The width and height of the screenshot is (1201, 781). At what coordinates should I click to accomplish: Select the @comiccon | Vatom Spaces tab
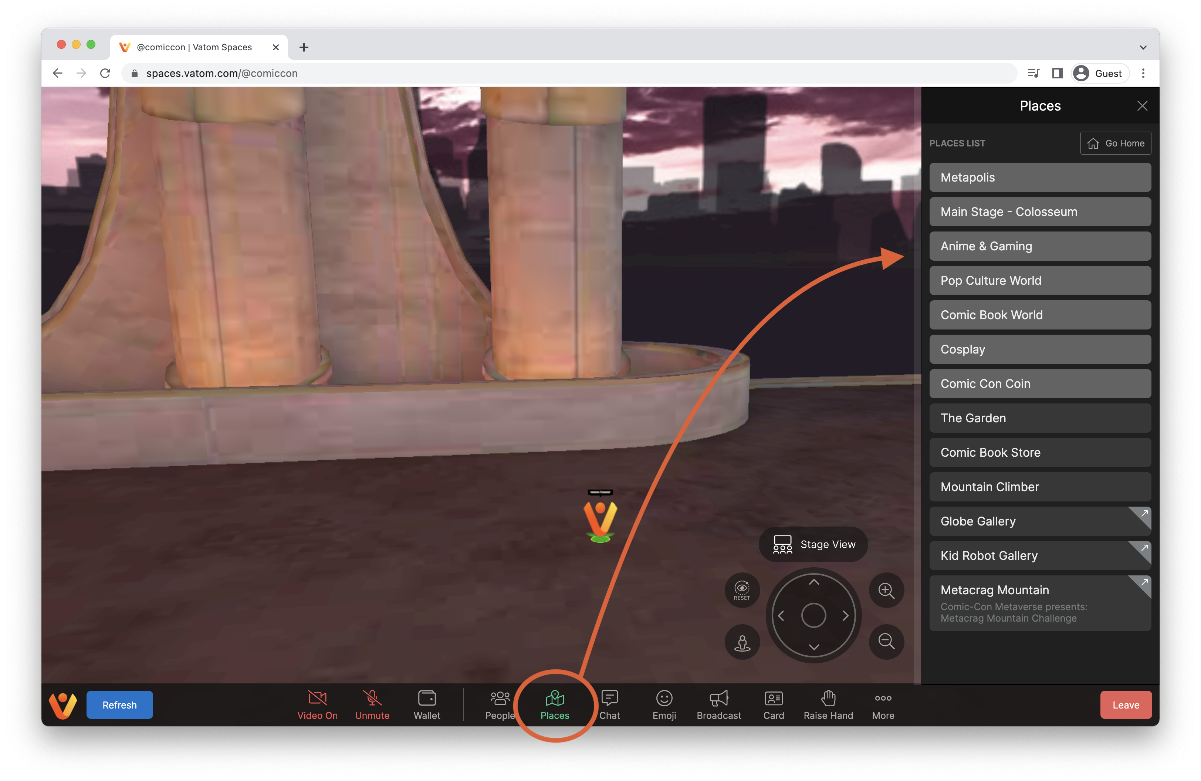tap(199, 47)
